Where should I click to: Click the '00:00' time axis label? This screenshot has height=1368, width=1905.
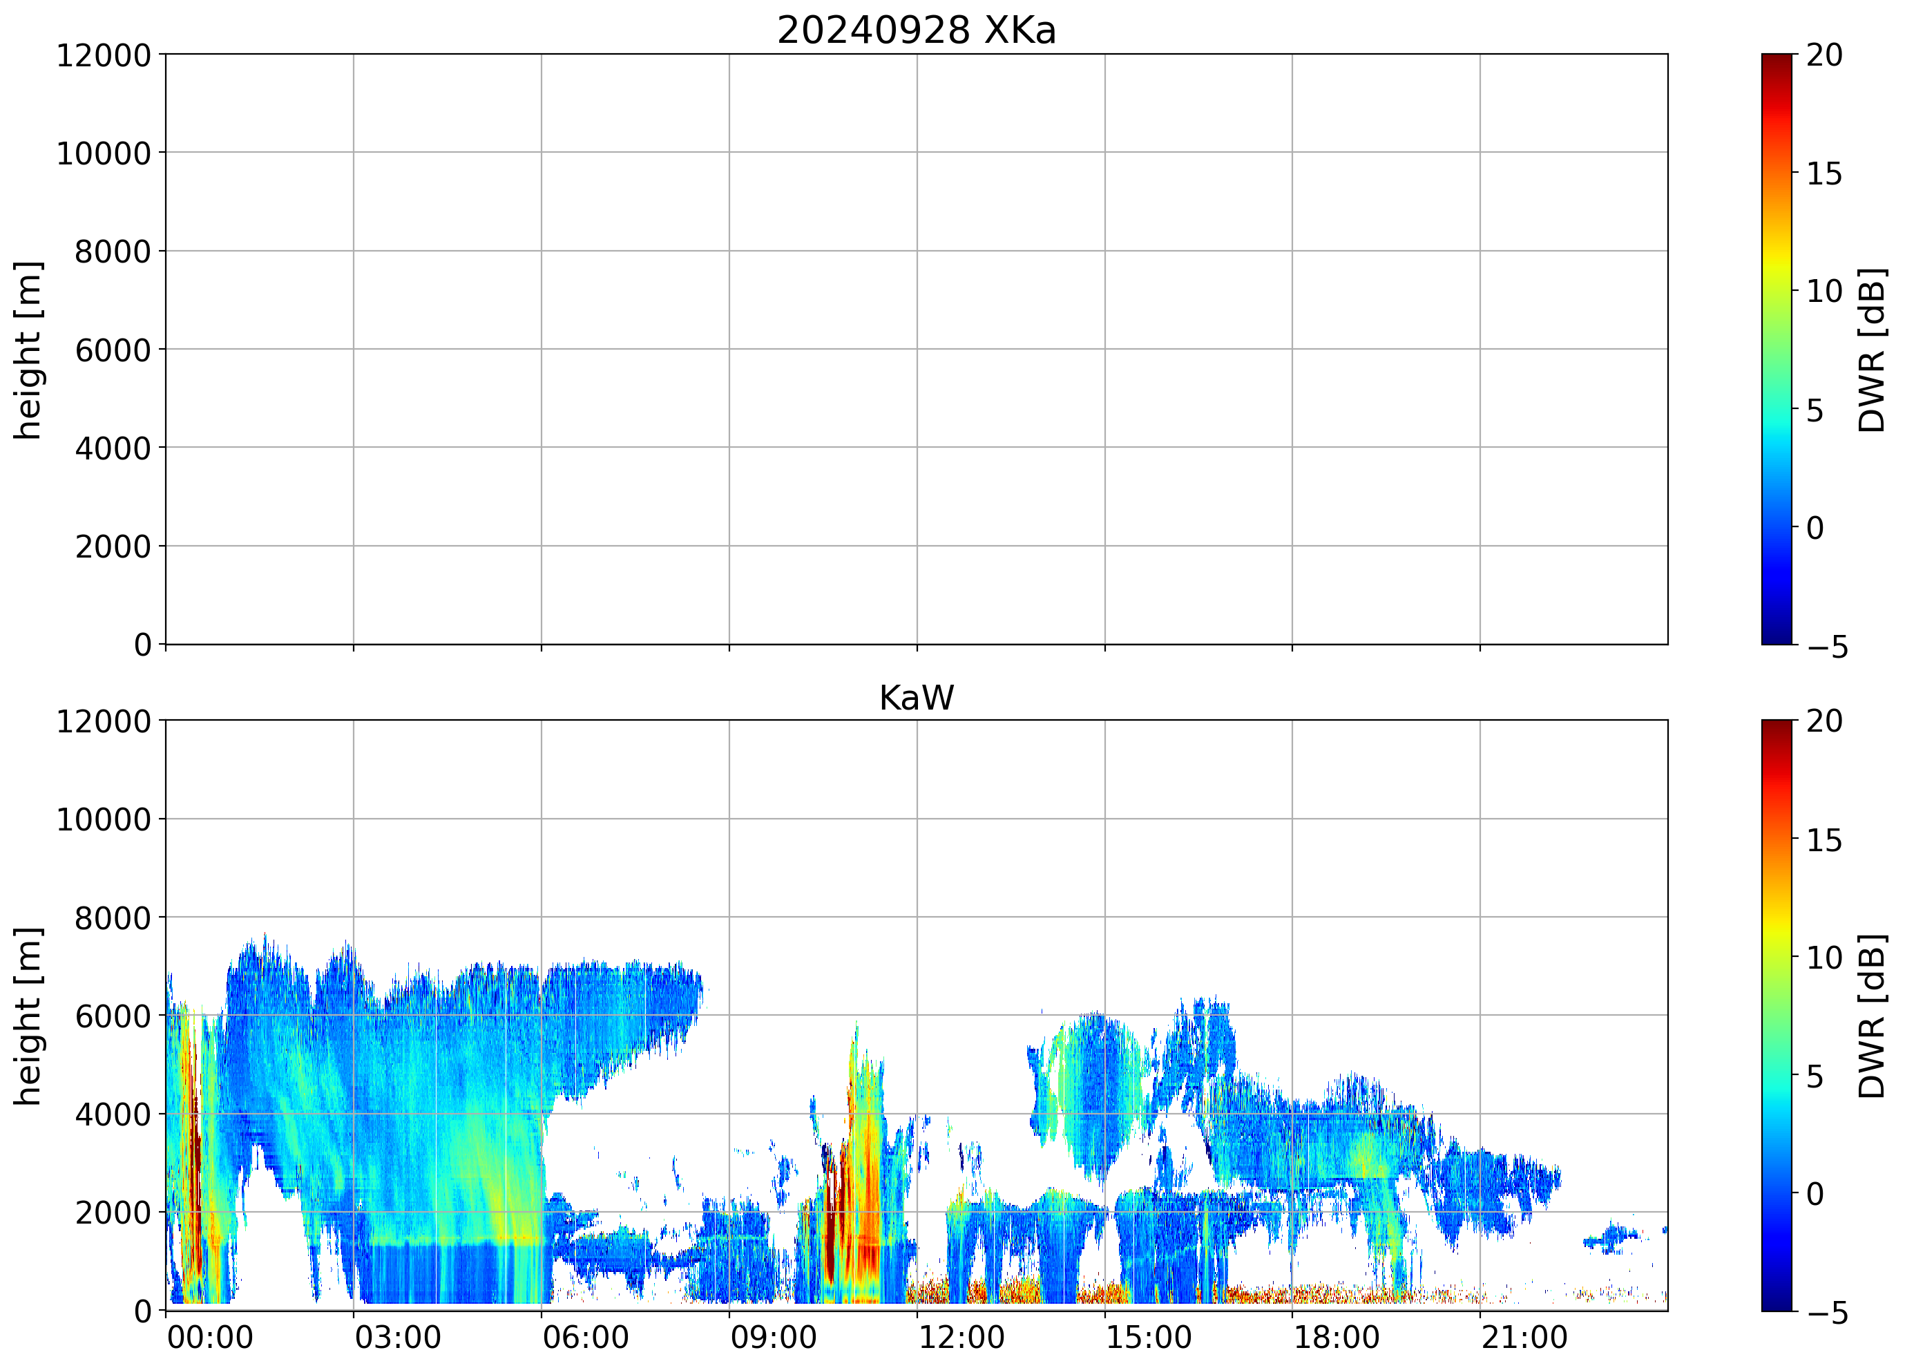(210, 1337)
